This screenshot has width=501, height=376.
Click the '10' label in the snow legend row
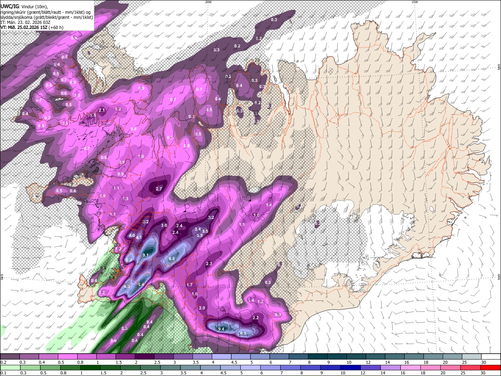tap(349, 362)
